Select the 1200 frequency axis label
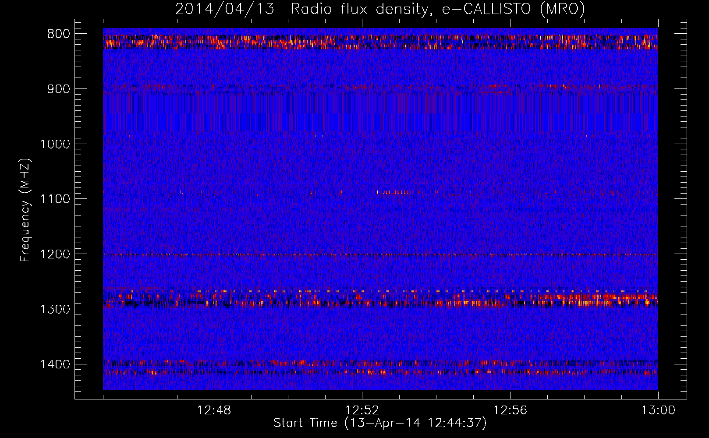 (x=55, y=254)
